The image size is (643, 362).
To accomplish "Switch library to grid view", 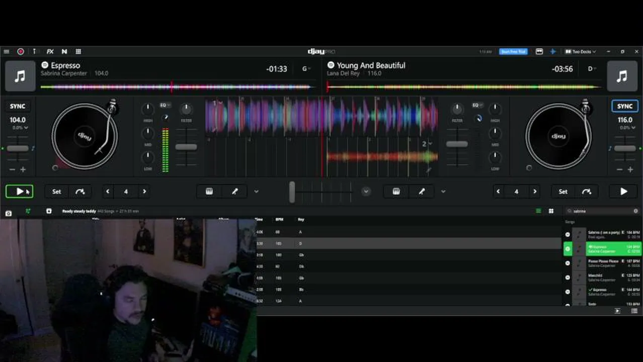I will tap(551, 211).
